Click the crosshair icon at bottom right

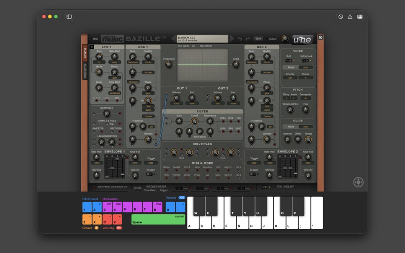[x=358, y=182]
